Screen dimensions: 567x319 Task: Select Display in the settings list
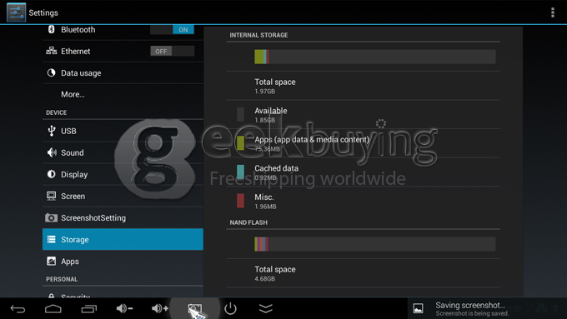click(x=123, y=174)
